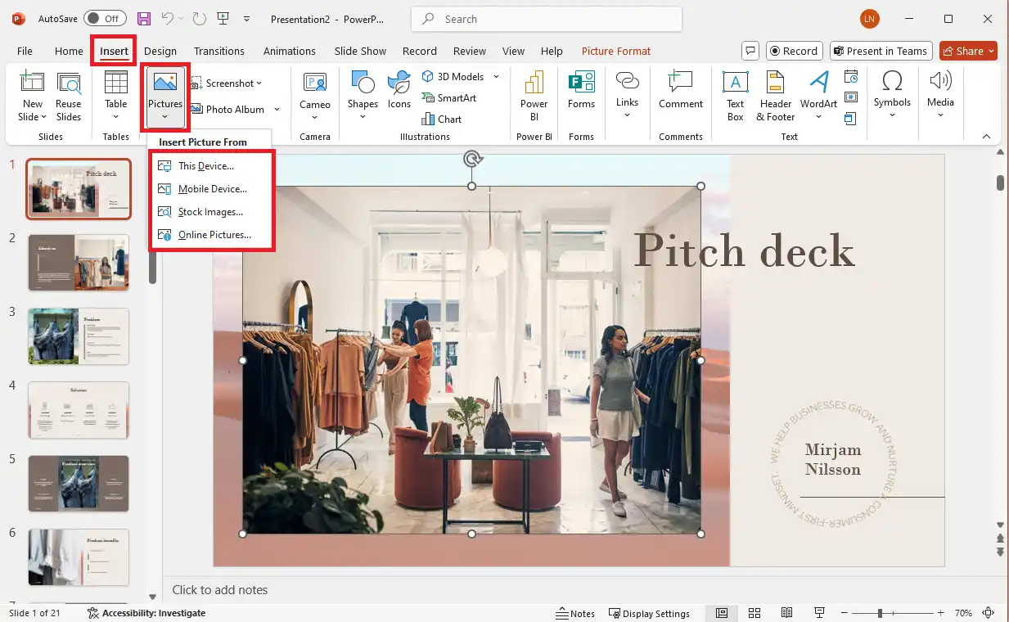Open the Screenshot dropdown
The height and width of the screenshot is (622, 1009).
click(259, 83)
